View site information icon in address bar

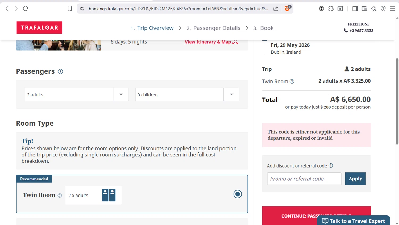point(82,9)
